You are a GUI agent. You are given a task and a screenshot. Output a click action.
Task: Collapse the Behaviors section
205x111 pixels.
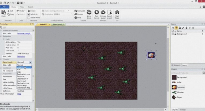point(1,36)
